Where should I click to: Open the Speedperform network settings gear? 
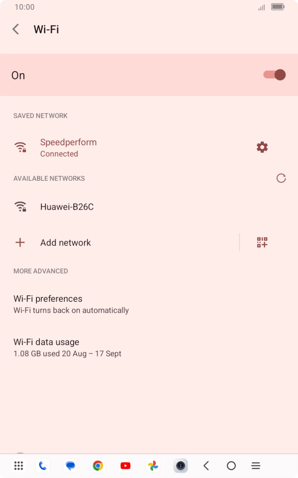262,147
